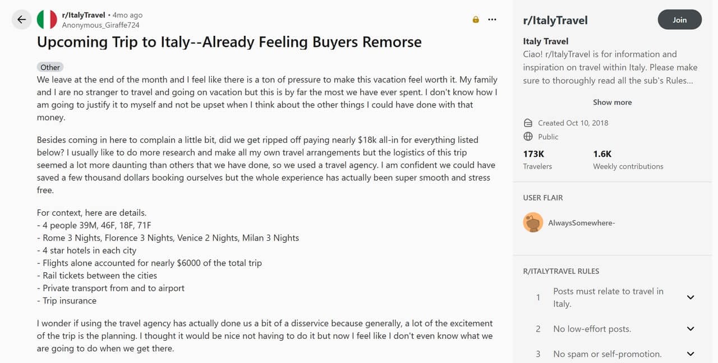Open the Italian flag subreddit avatar
This screenshot has height=363, width=718.
(47, 20)
